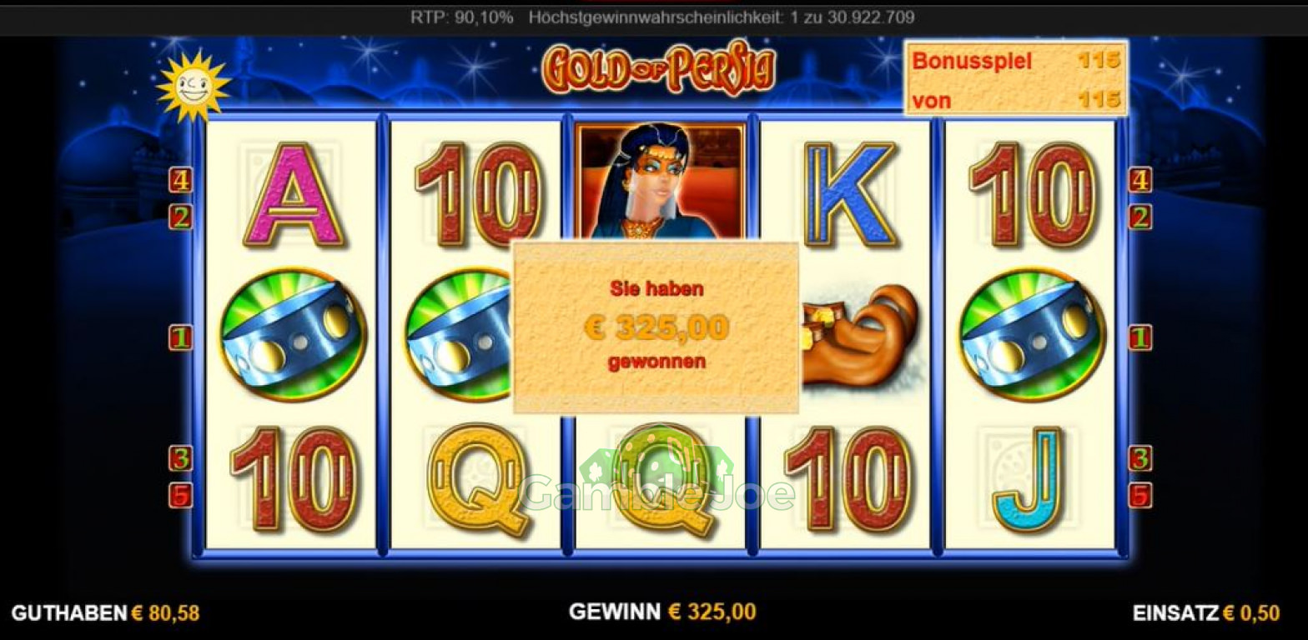Image resolution: width=1308 pixels, height=640 pixels.
Task: Select payline 3 marker on right side
Action: tap(1139, 458)
